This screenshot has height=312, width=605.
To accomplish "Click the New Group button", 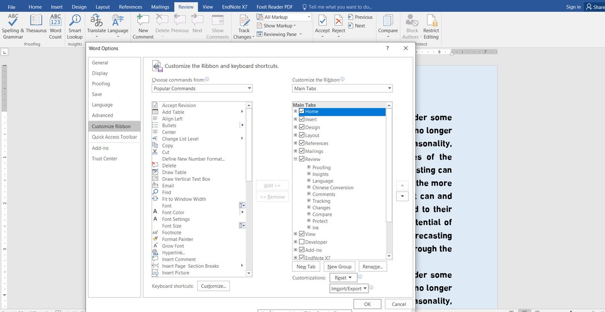I will tap(339, 267).
